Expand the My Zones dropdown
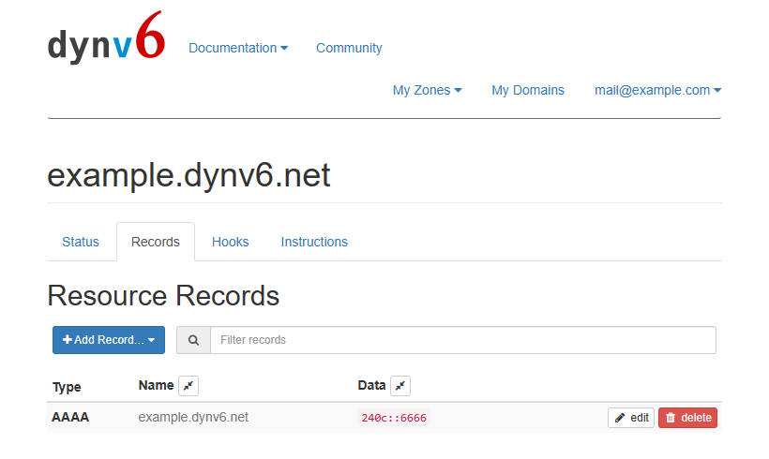This screenshot has width=769, height=459. (x=427, y=90)
